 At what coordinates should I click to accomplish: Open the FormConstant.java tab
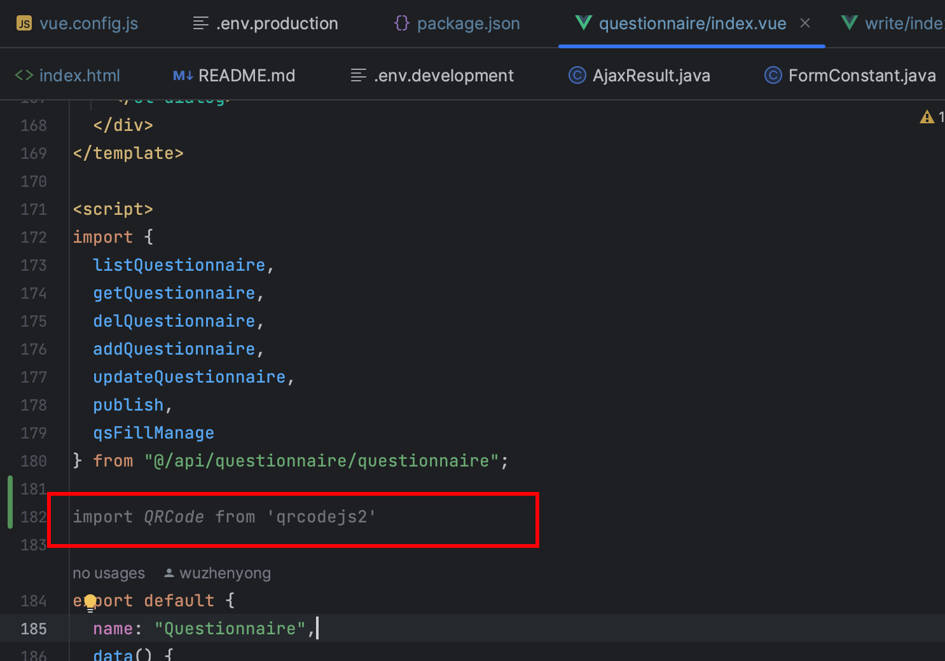tap(850, 76)
